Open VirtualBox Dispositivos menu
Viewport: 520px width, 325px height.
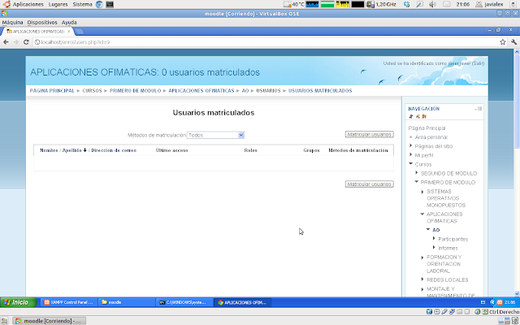click(x=42, y=22)
